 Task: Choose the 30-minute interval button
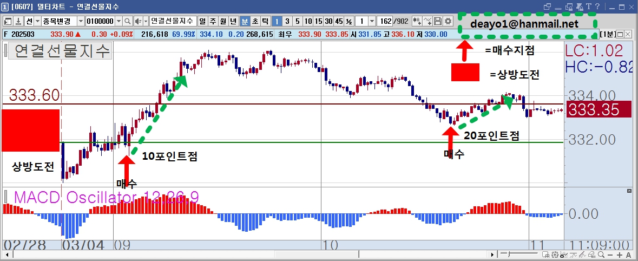(328, 21)
